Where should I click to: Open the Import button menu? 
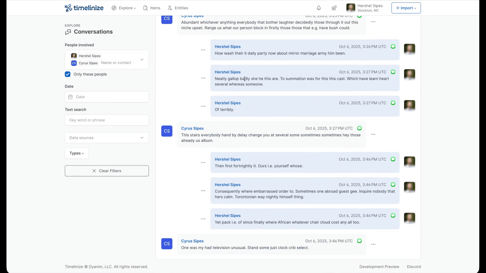(x=406, y=8)
